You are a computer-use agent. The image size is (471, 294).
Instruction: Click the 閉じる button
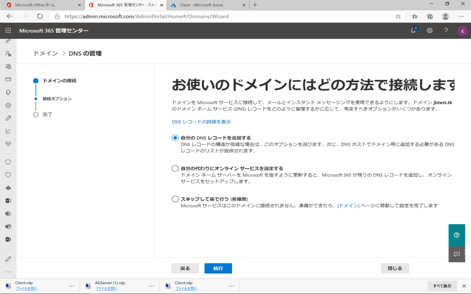point(395,268)
